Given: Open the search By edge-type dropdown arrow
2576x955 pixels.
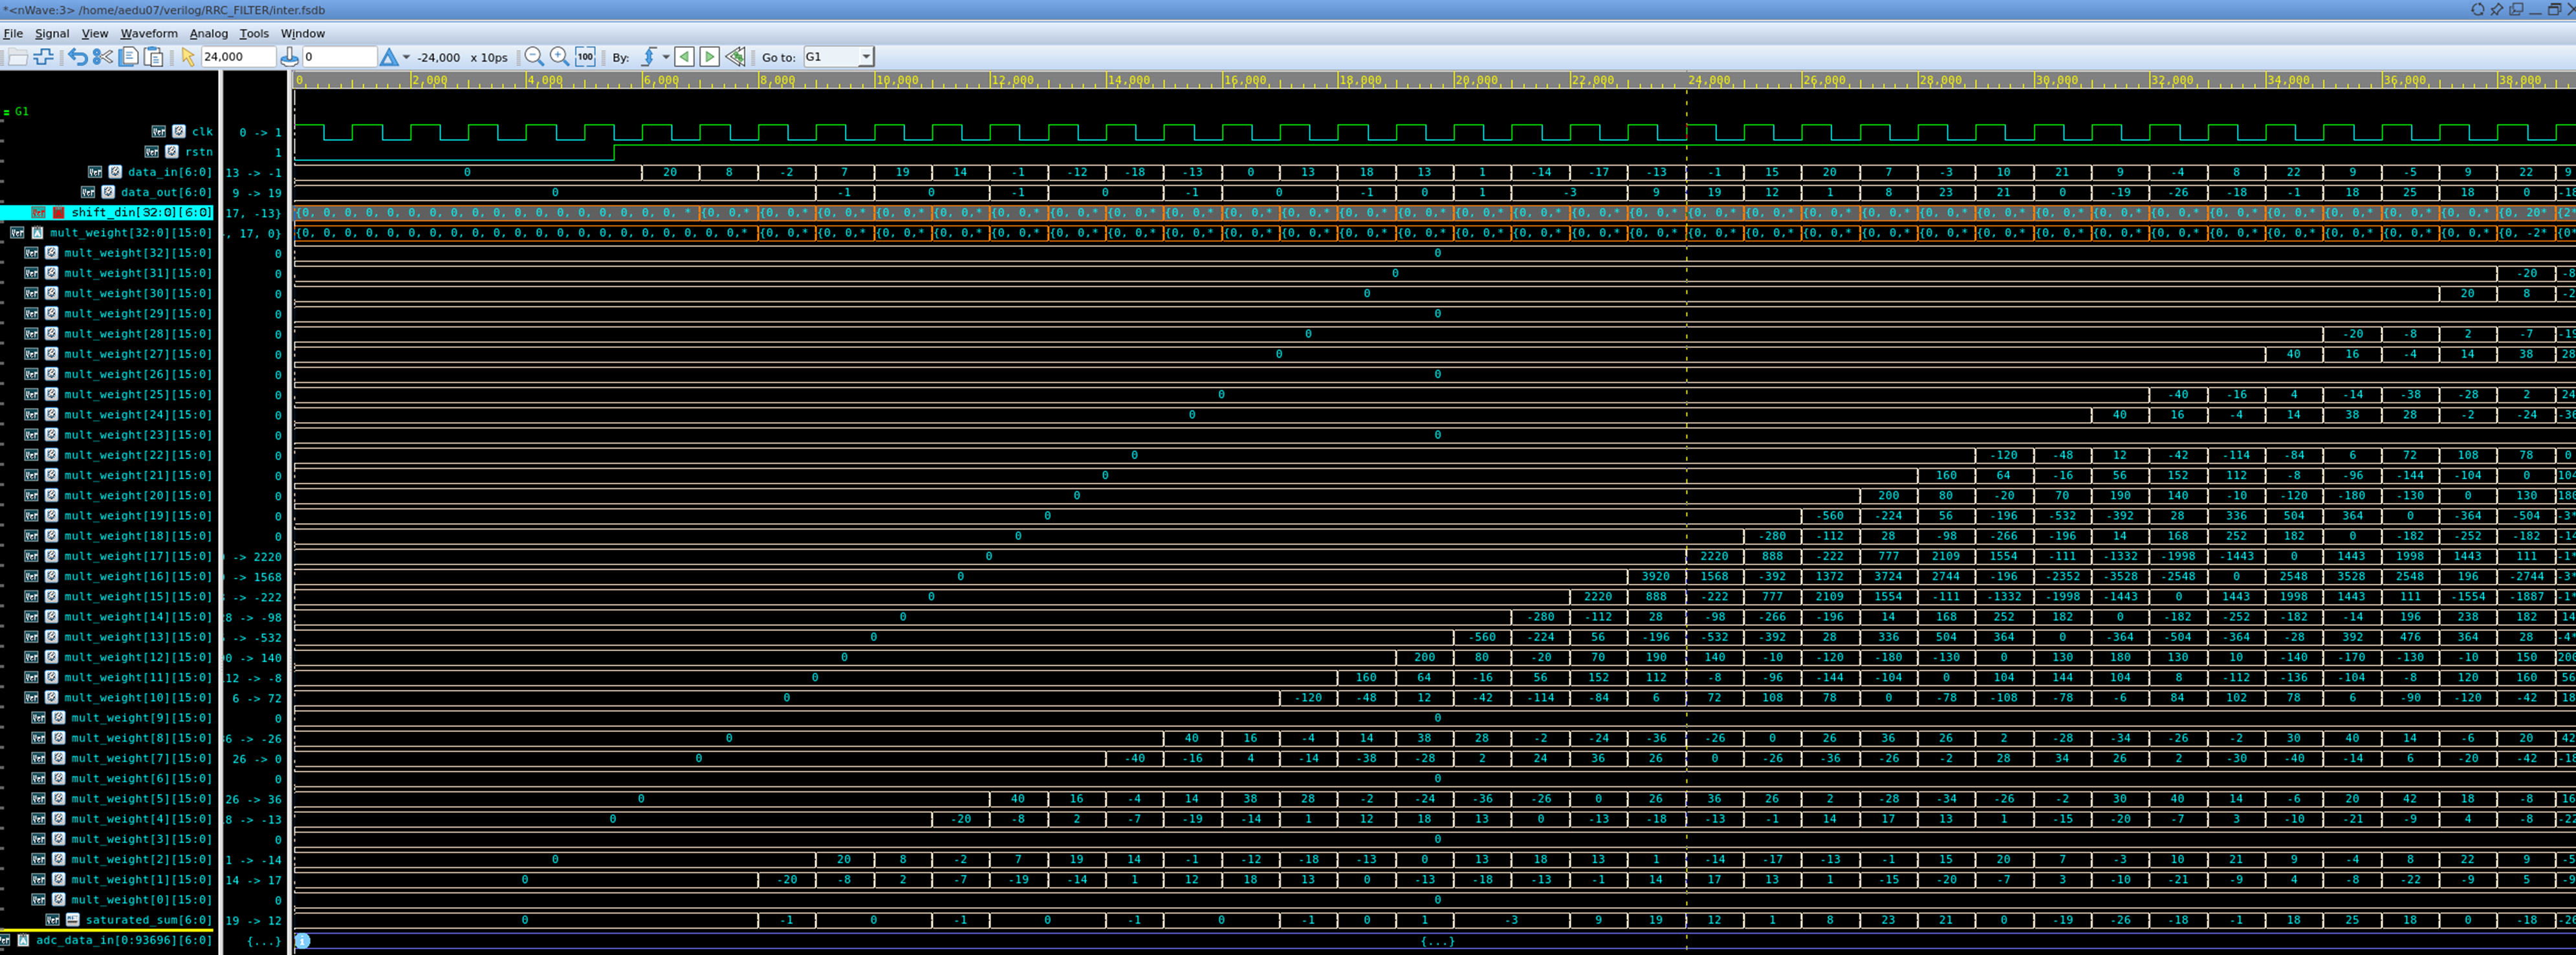Looking at the screenshot, I should pos(665,57).
